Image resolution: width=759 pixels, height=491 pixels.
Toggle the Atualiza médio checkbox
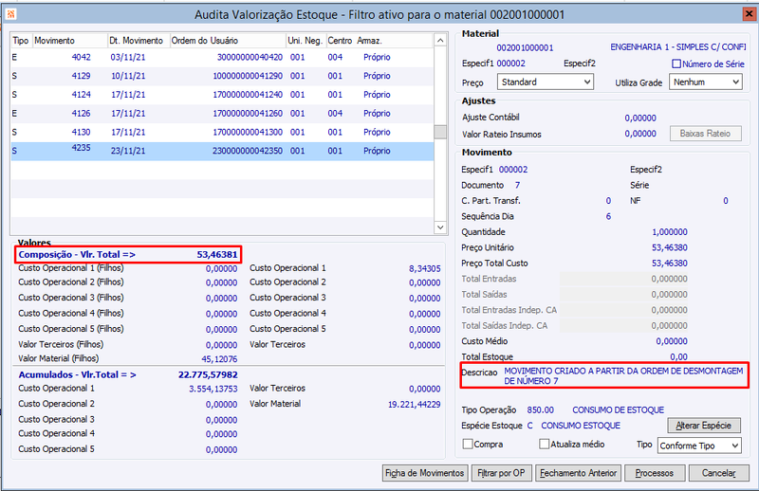(544, 444)
